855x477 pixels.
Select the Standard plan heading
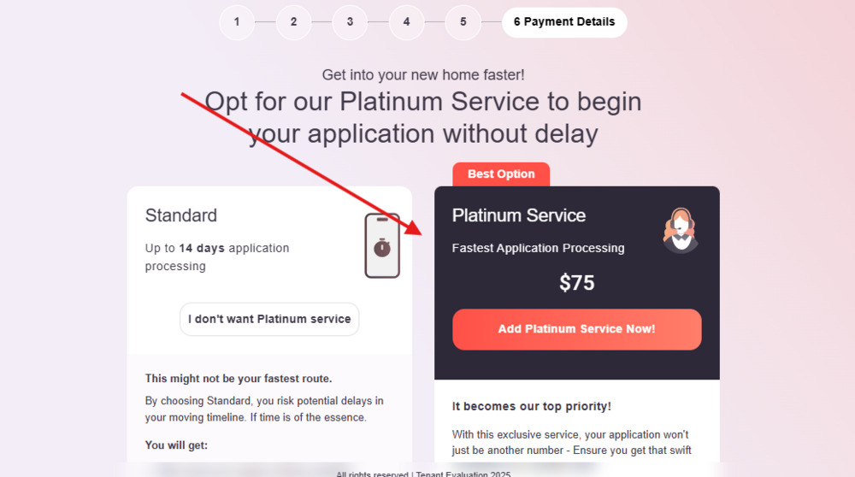[181, 215]
